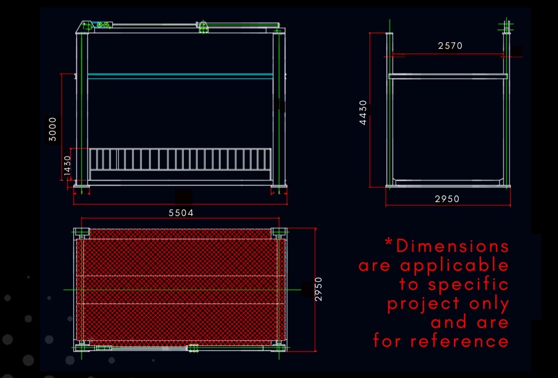This screenshot has height=378, width=558.
Task: Select the top-left corner post in the plan view
Action: [82, 232]
